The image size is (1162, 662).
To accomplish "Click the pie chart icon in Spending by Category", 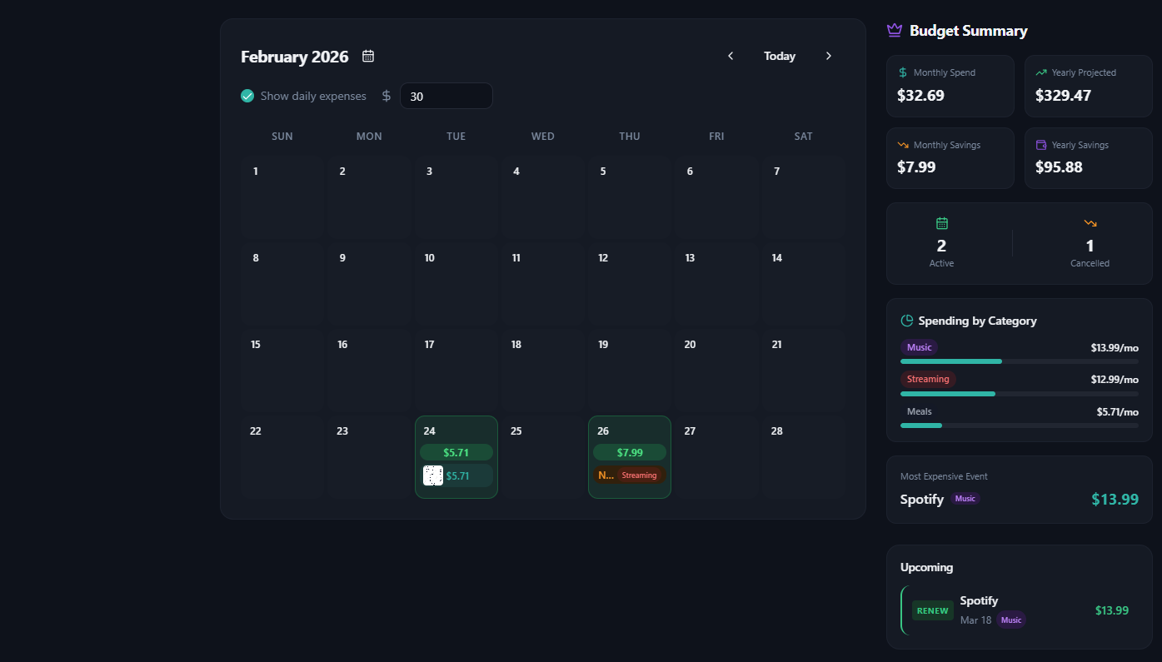I will pyautogui.click(x=907, y=321).
